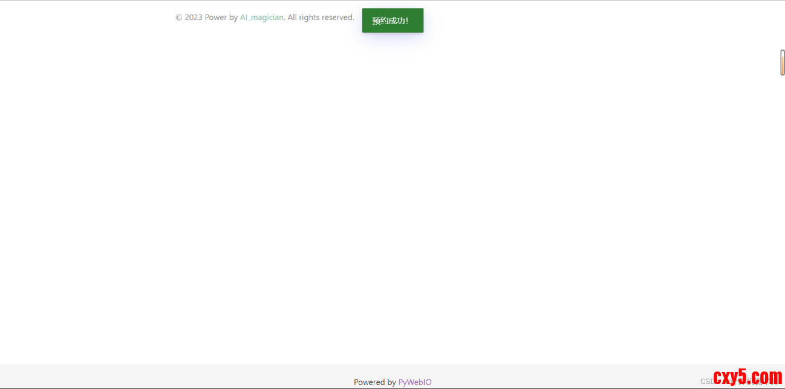Click the "Powered by" footer label
Screen dimensions: 785x389
374,382
